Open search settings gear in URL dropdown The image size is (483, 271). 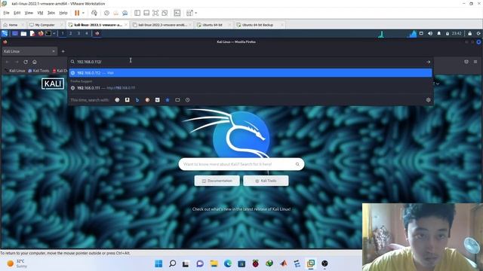428,100
